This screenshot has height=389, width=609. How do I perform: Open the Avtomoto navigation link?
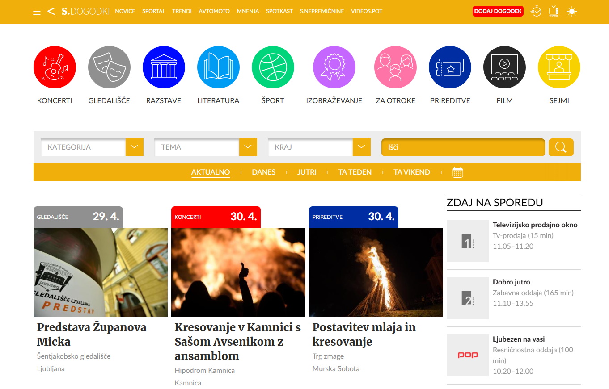tap(214, 11)
